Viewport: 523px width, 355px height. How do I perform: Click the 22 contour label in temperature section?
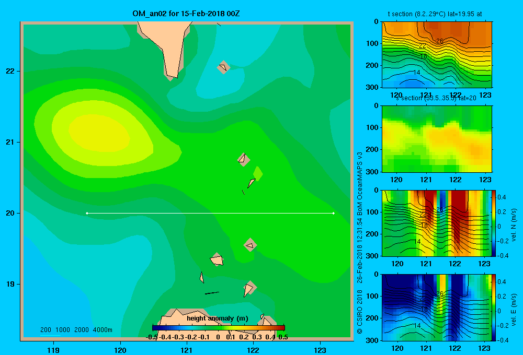423,46
